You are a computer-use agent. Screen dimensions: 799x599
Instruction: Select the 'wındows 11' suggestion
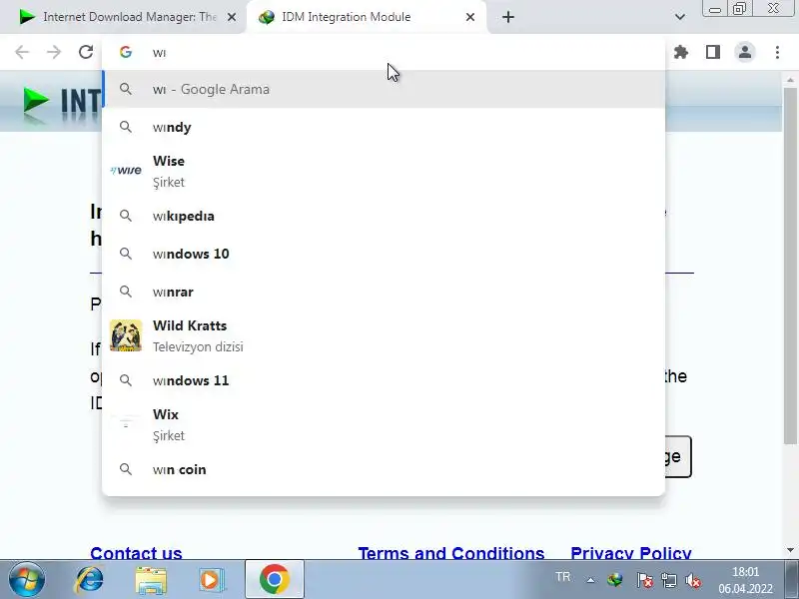point(384,380)
